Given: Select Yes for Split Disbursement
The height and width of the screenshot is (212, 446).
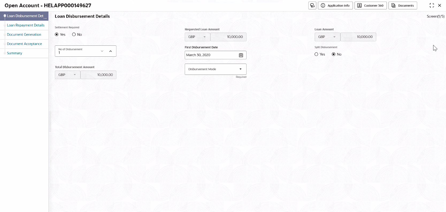Looking at the screenshot, I should [316, 54].
